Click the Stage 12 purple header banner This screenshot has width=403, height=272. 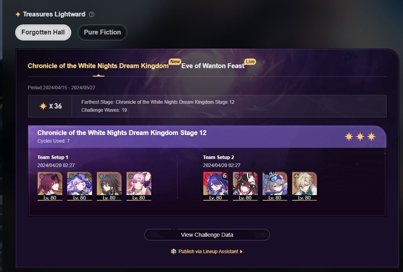[207, 137]
